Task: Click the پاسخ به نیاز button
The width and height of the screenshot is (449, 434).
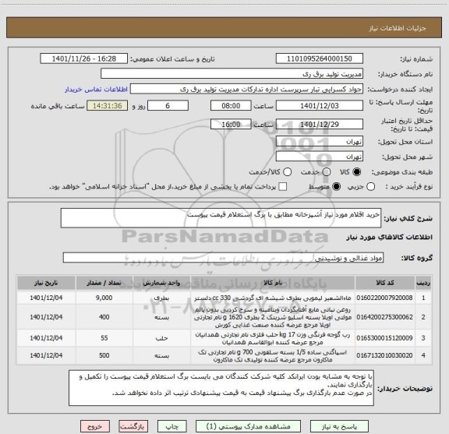Action: point(339,426)
